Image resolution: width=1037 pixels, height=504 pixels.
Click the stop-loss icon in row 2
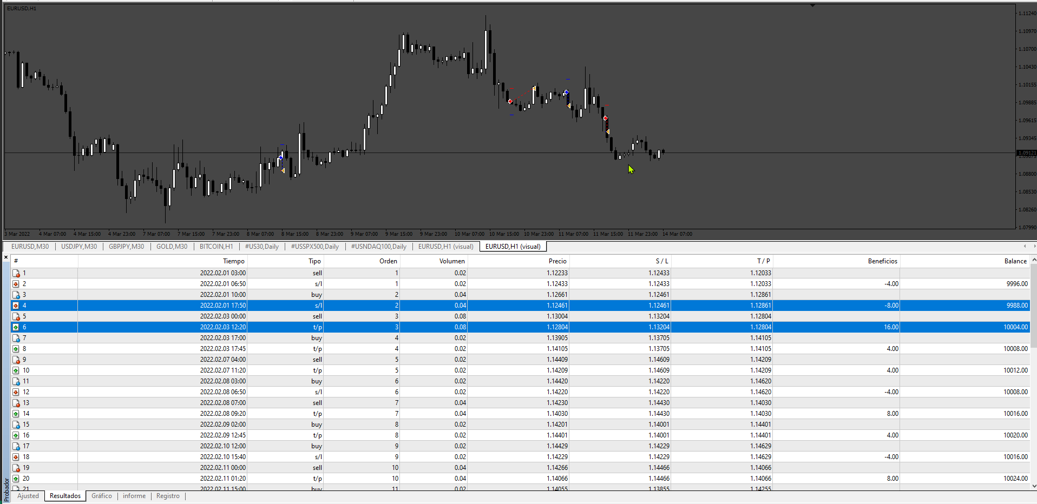(x=16, y=284)
